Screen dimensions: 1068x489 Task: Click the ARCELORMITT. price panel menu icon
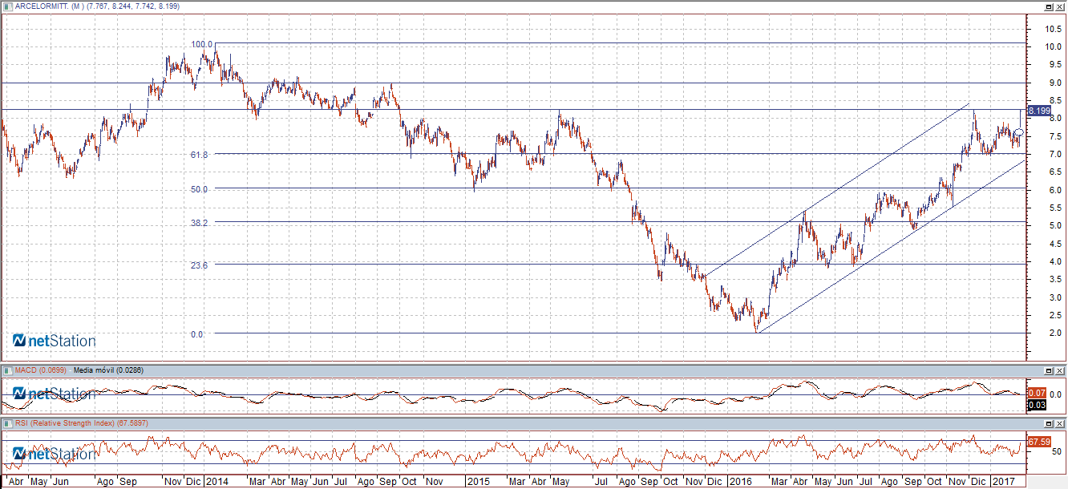coord(7,6)
